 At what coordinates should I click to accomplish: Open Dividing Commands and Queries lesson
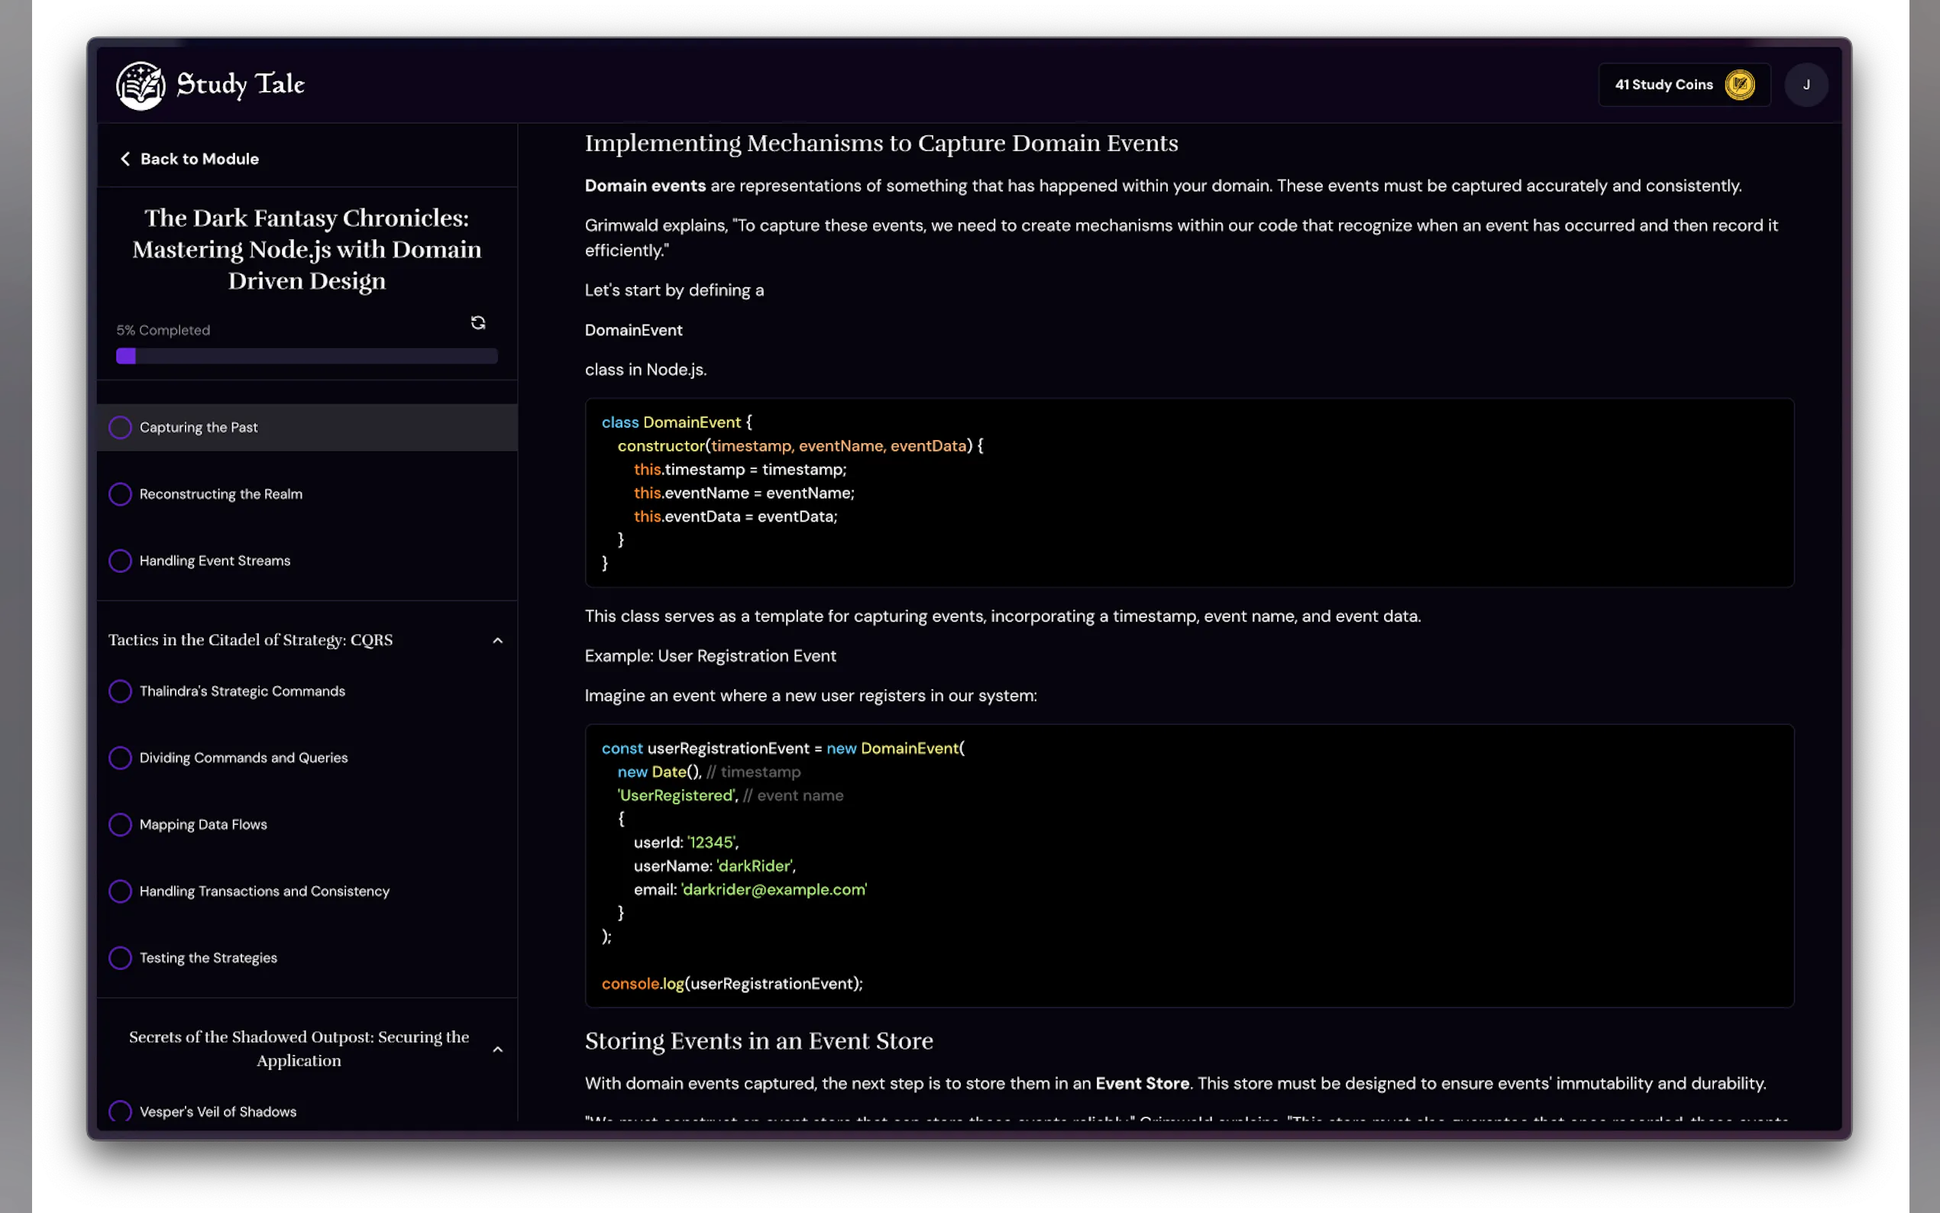coord(243,758)
